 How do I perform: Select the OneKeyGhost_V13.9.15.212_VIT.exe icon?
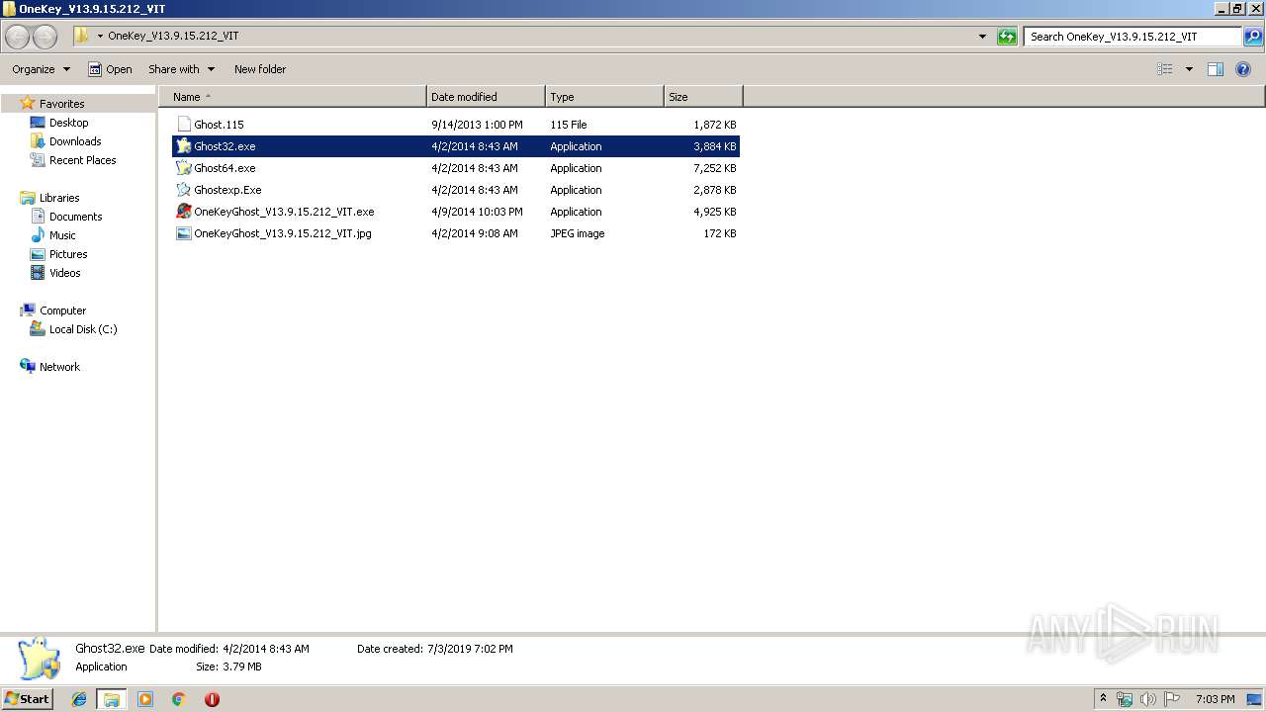(x=184, y=212)
